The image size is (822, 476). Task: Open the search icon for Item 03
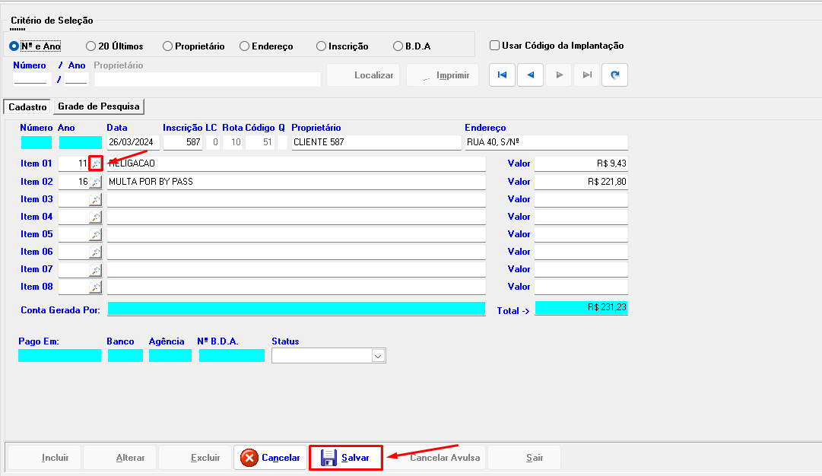click(95, 199)
